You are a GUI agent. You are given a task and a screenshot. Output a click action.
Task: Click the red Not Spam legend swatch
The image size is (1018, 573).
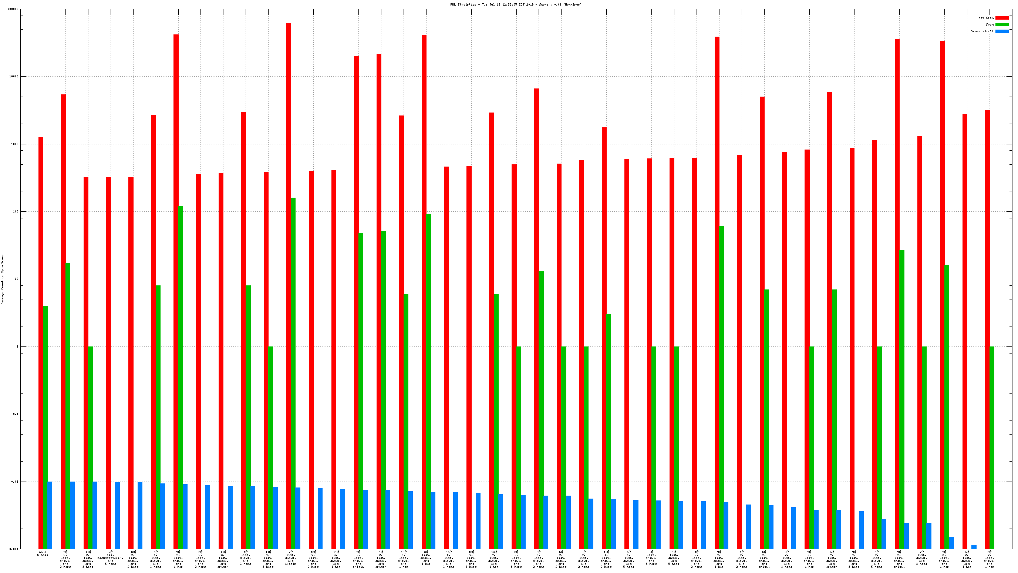1002,18
